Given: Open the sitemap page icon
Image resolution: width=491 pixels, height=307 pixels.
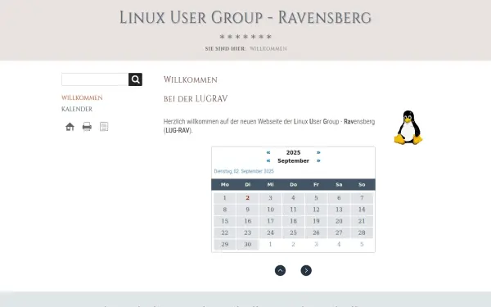Looking at the screenshot, I should [104, 127].
